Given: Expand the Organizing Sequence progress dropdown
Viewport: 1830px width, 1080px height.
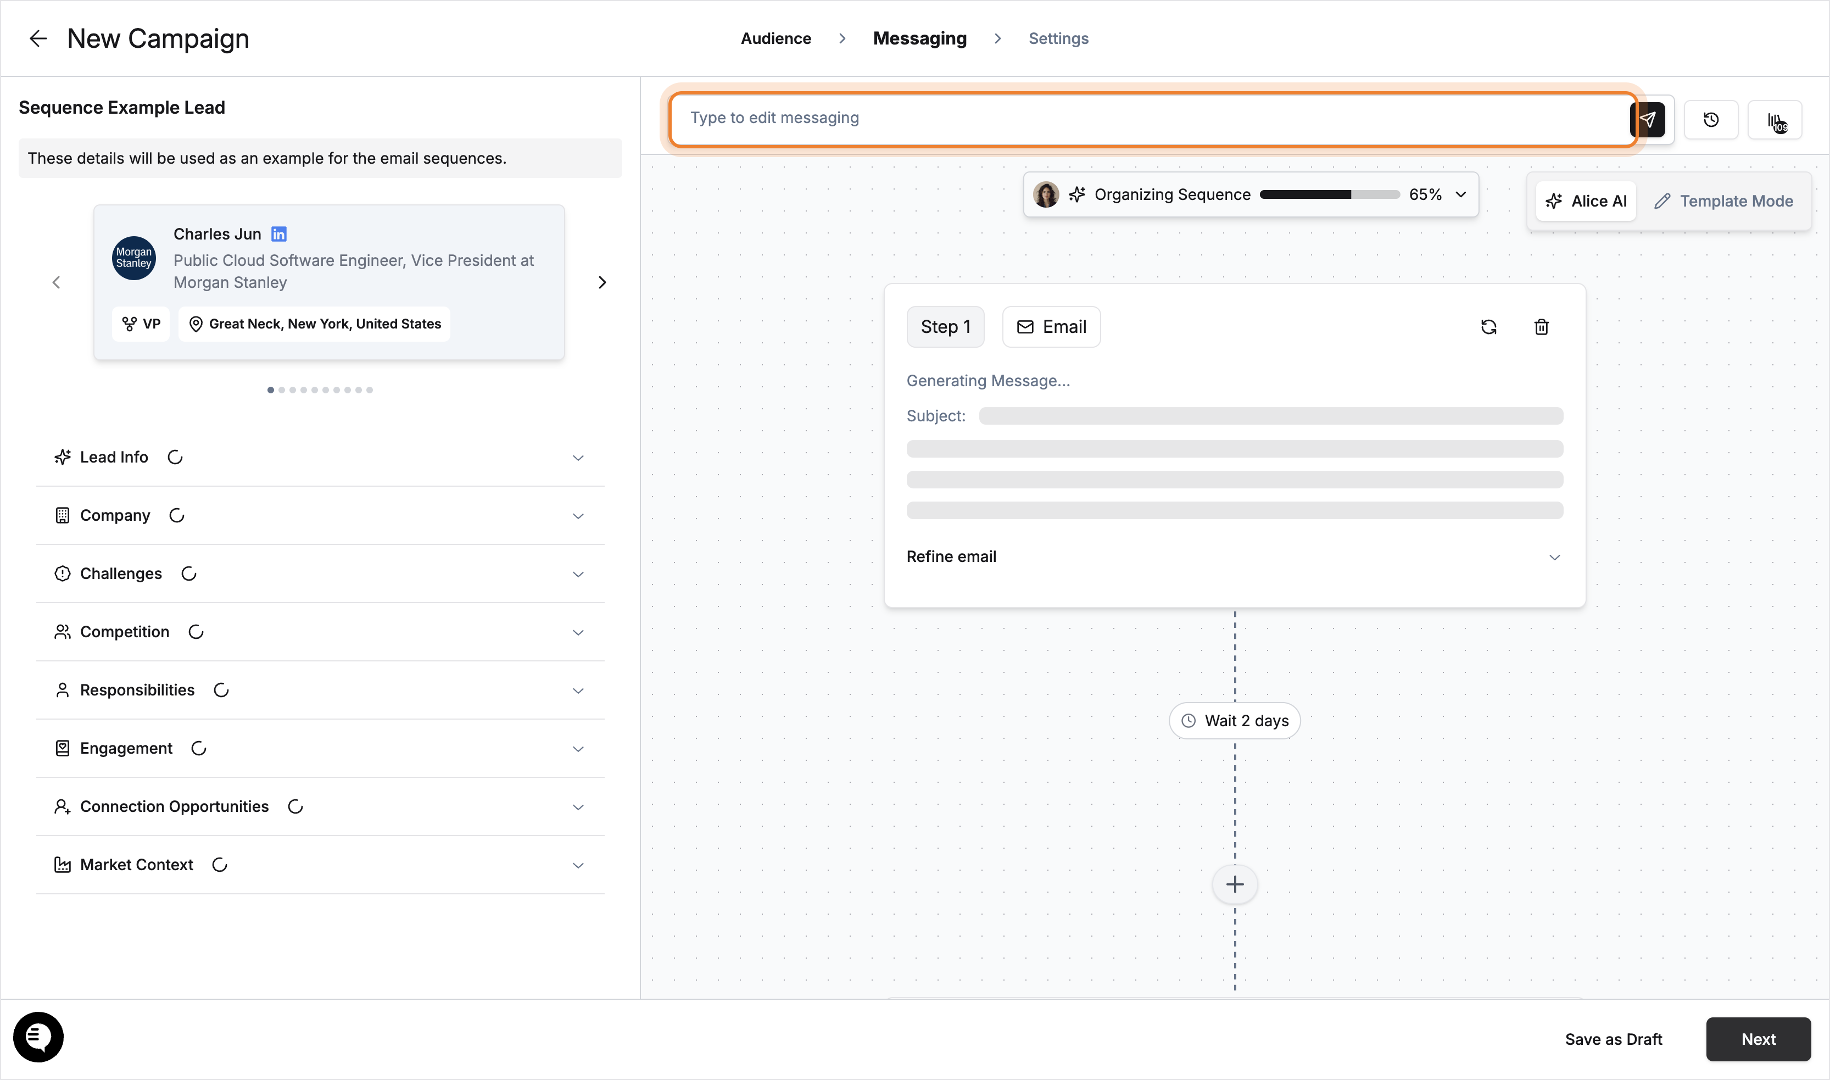Looking at the screenshot, I should pyautogui.click(x=1460, y=194).
